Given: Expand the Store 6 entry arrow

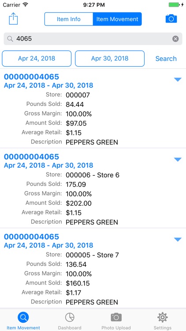Looking at the screenshot, I should 178,159.
